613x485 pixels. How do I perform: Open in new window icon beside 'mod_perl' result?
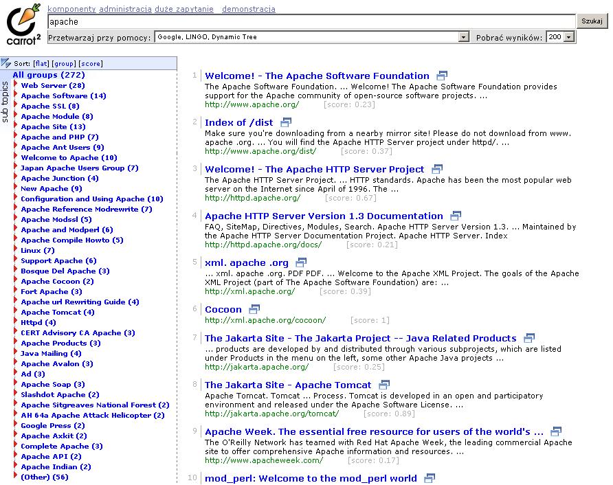pyautogui.click(x=430, y=478)
